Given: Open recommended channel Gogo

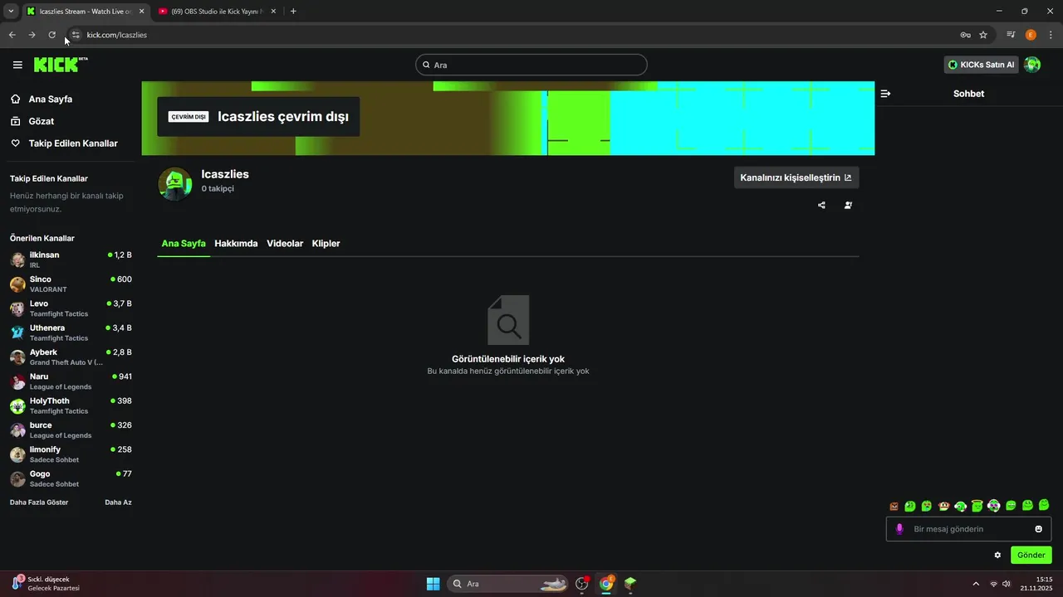Looking at the screenshot, I should pyautogui.click(x=71, y=478).
